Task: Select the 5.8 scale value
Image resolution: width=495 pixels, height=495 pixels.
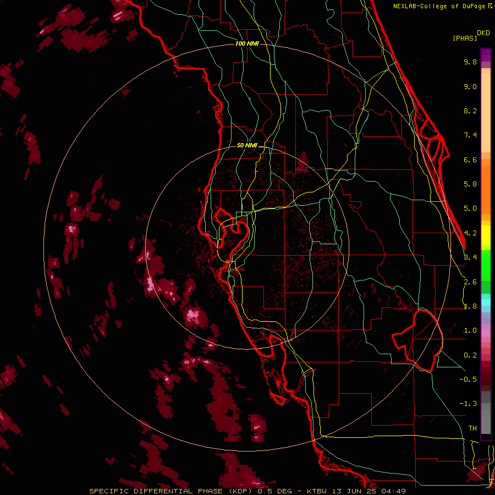Action: click(x=470, y=184)
